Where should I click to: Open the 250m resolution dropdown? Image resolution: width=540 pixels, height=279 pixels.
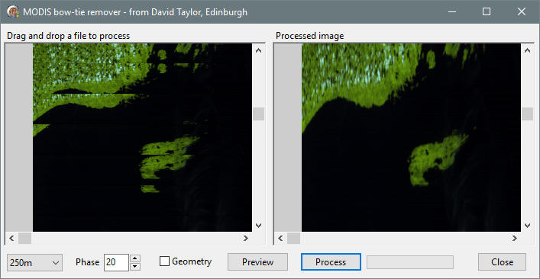pyautogui.click(x=34, y=262)
